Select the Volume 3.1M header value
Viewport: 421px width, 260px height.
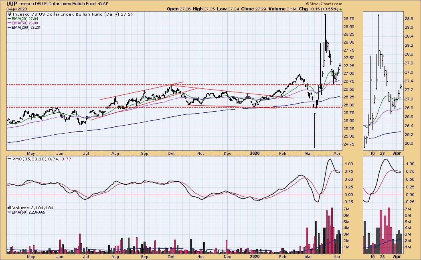coord(282,9)
